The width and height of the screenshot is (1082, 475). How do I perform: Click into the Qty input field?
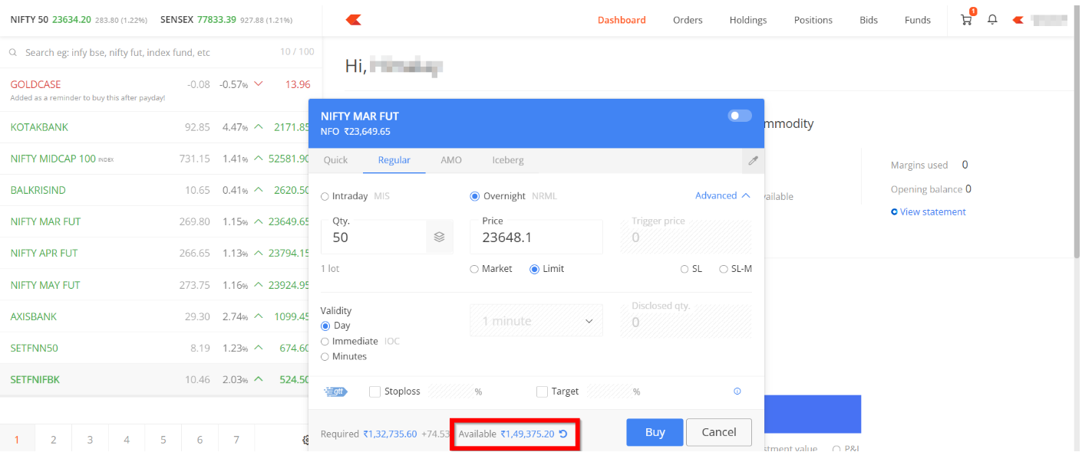point(374,237)
